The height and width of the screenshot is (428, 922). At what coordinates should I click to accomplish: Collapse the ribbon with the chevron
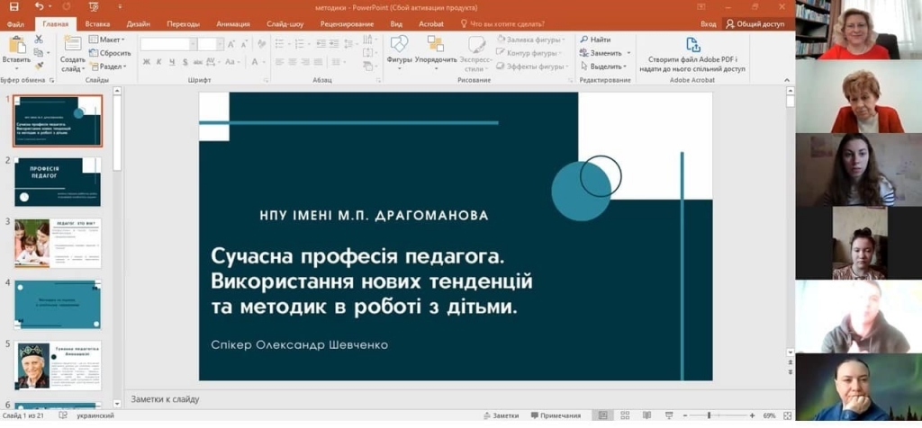tap(787, 80)
